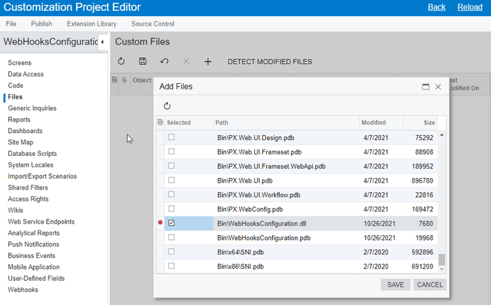This screenshot has height=305, width=491.
Task: Tick checkbox for Bin\x86\SNI.pdb
Action: [172, 266]
